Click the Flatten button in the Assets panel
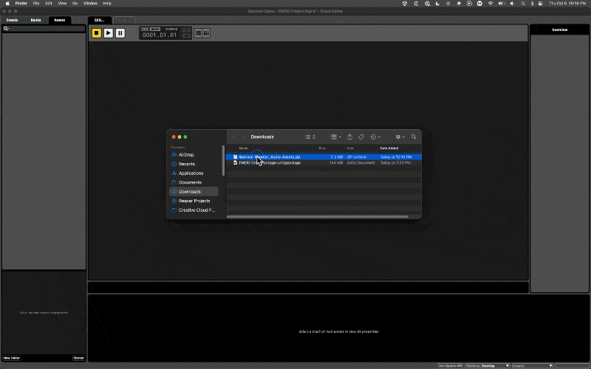This screenshot has width=591, height=369. [x=78, y=357]
